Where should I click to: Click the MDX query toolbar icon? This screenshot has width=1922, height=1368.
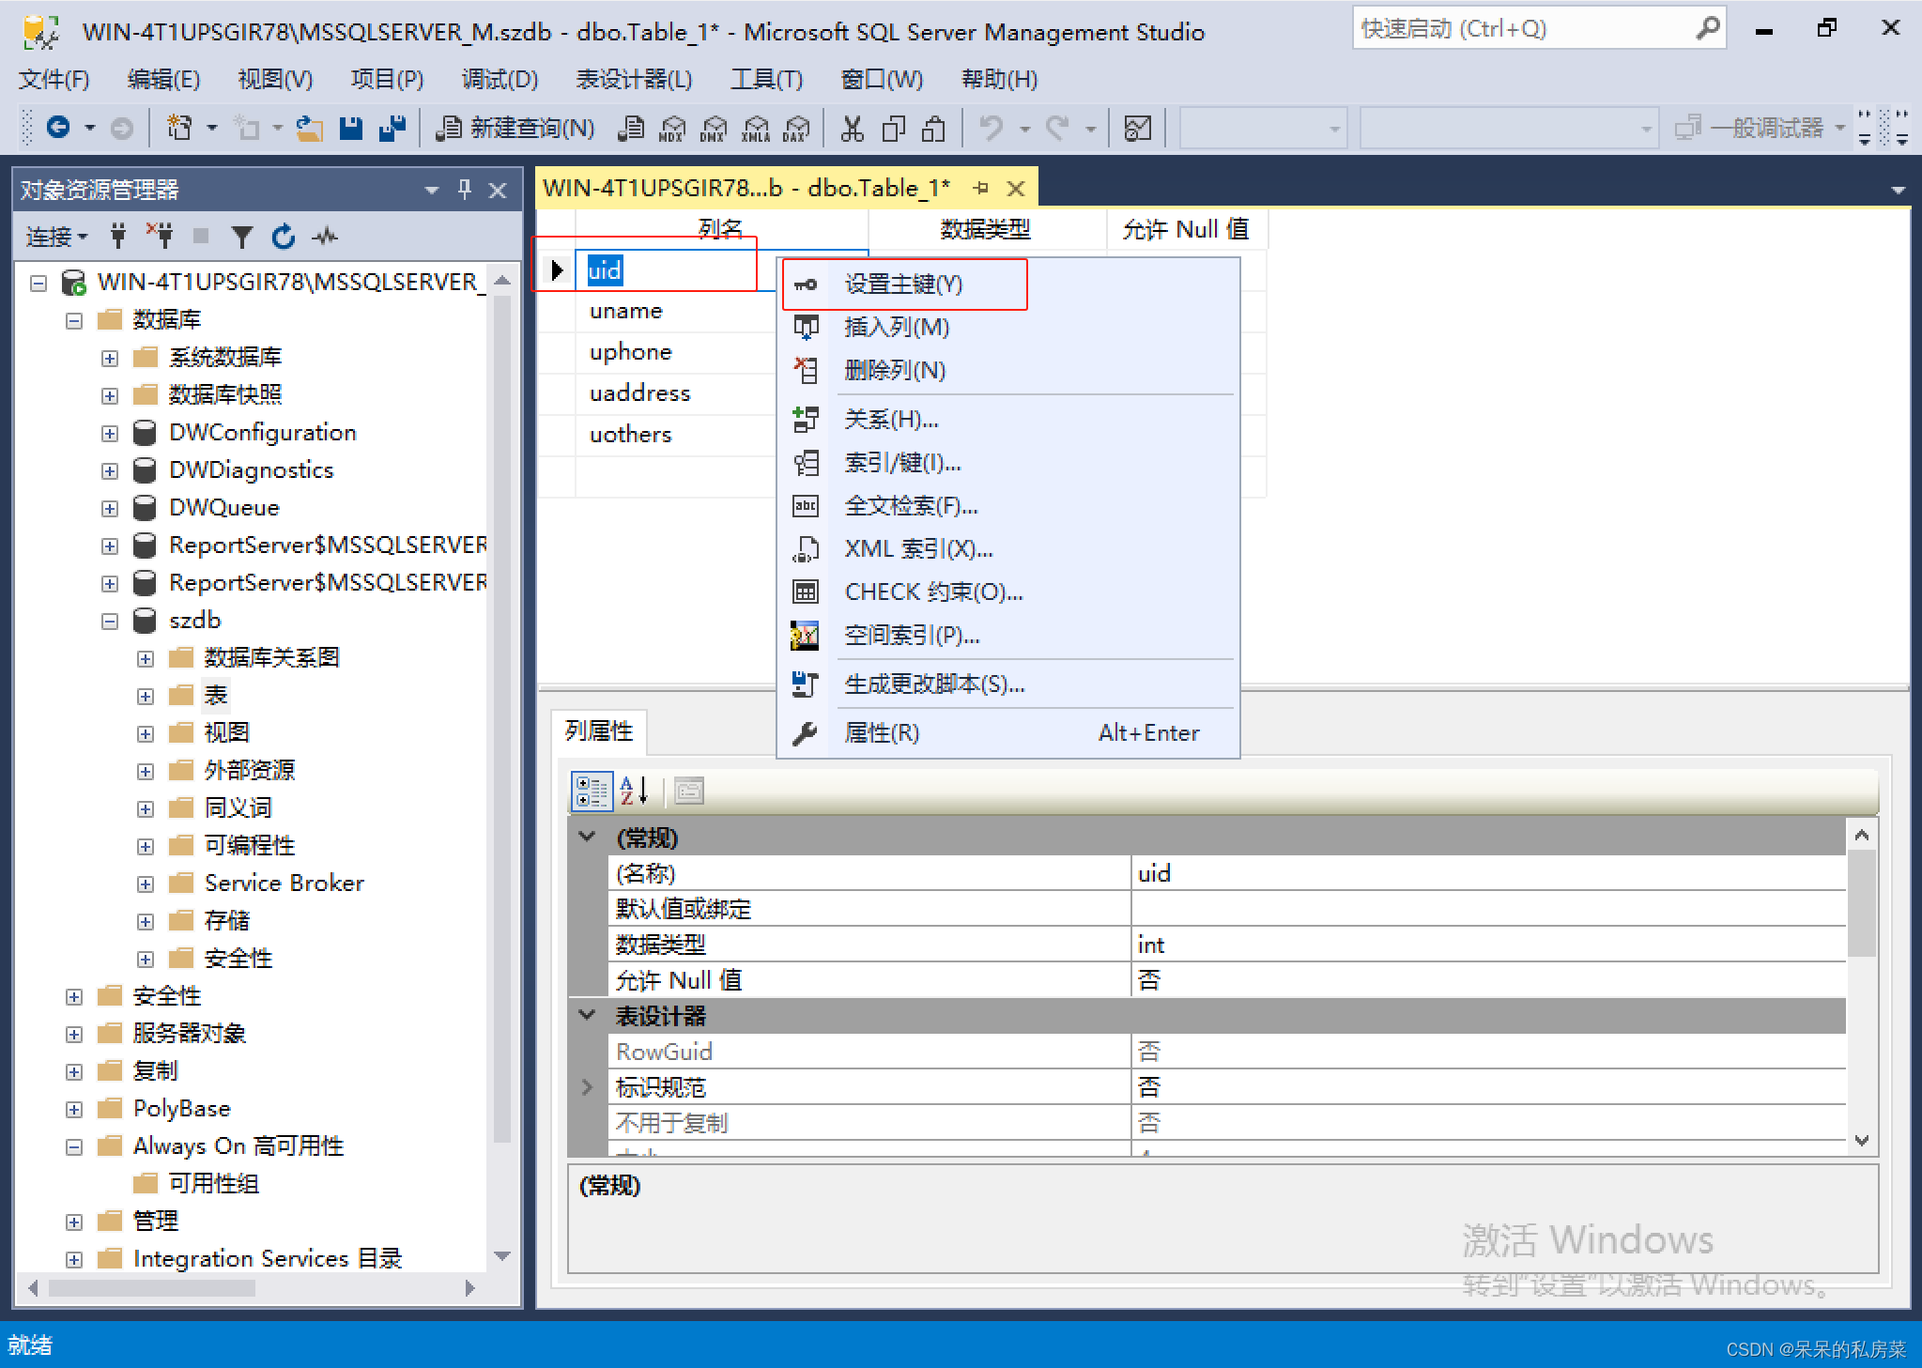click(672, 128)
